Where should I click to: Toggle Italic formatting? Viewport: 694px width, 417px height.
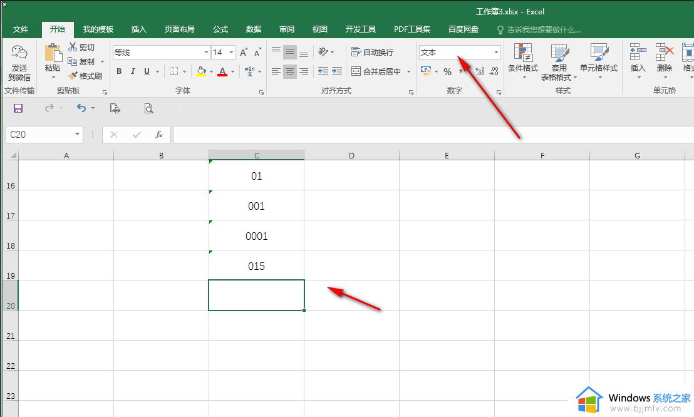[133, 71]
